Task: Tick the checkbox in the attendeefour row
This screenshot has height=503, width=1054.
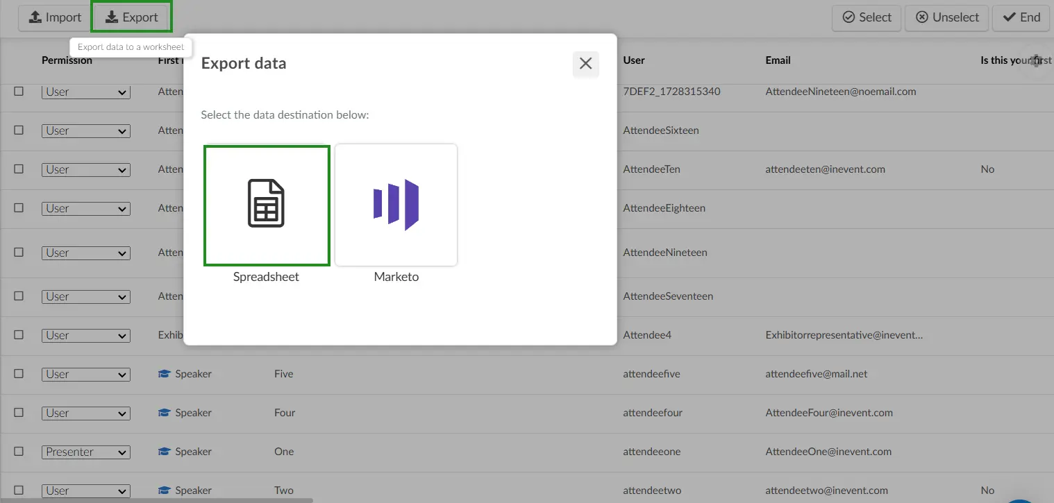Action: click(x=19, y=412)
